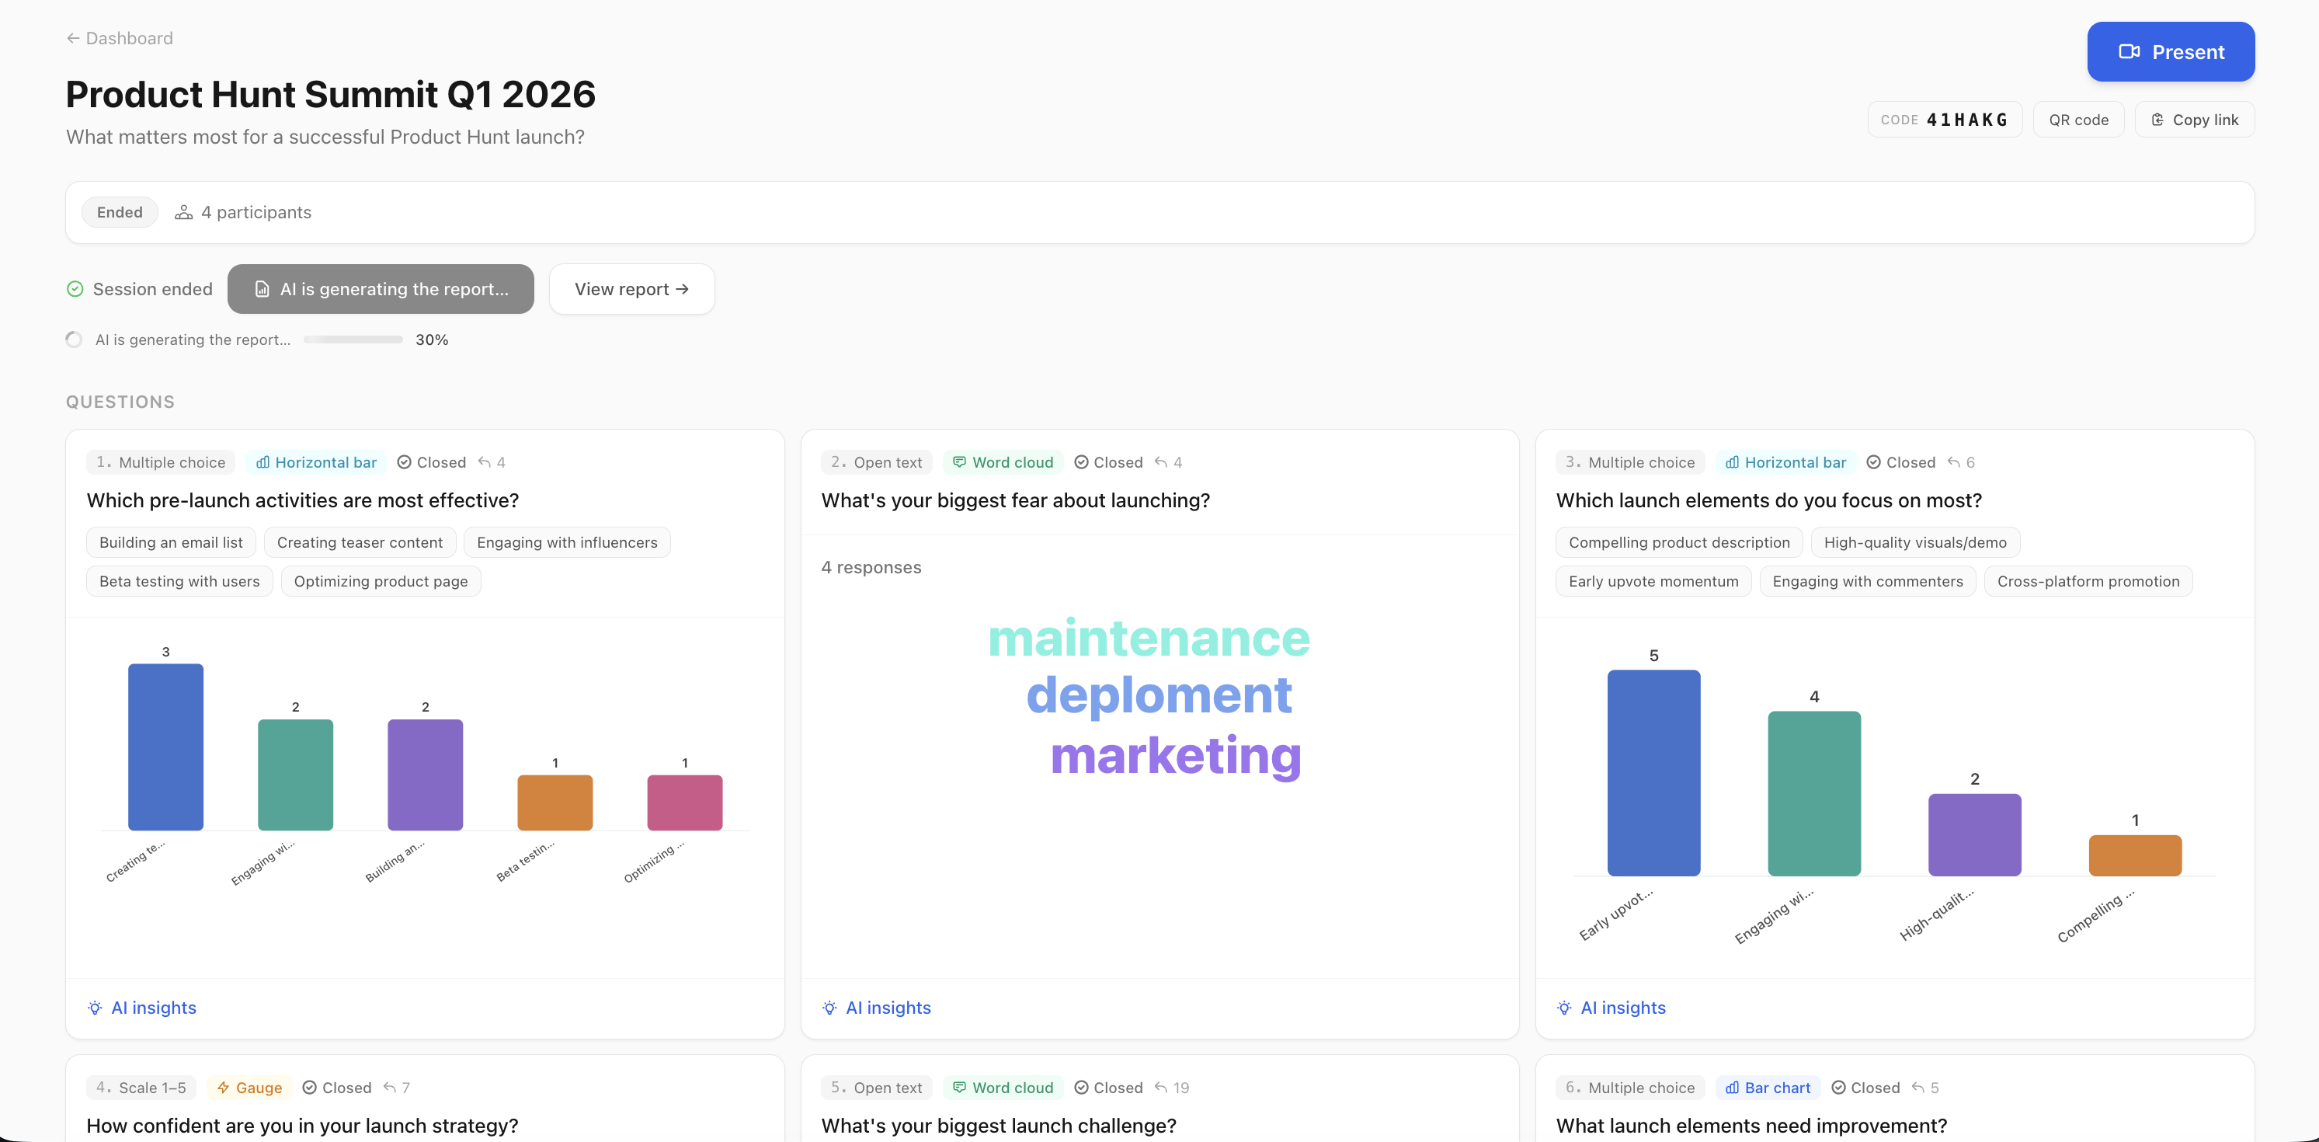Click the green Session ended check icon
This screenshot has height=1142, width=2319.
(x=75, y=289)
